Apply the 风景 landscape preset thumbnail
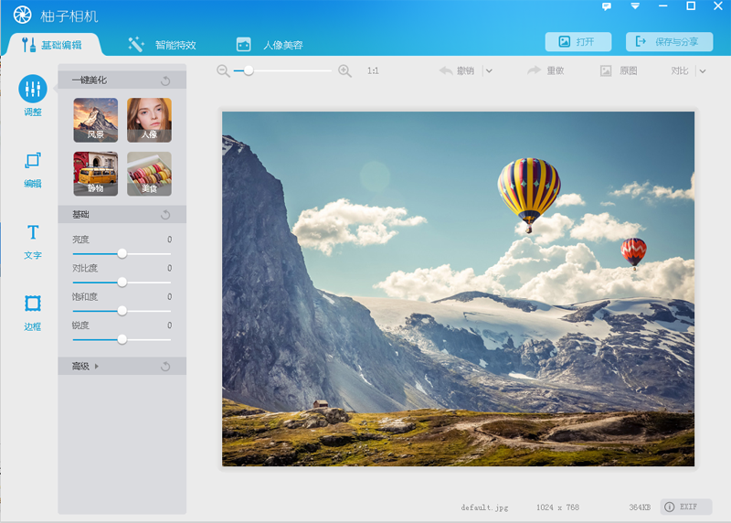The image size is (731, 523). [x=95, y=120]
